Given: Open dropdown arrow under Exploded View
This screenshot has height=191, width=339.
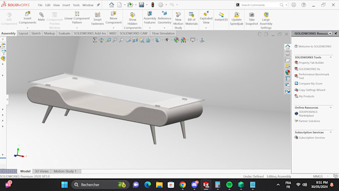Looking at the screenshot, I should coord(206,28).
